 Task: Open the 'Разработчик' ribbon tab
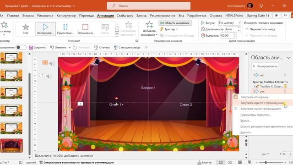coord(197,16)
